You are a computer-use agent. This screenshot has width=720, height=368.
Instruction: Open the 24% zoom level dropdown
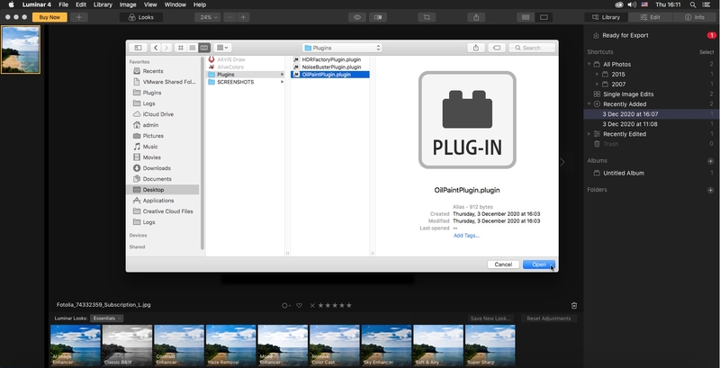coord(207,17)
